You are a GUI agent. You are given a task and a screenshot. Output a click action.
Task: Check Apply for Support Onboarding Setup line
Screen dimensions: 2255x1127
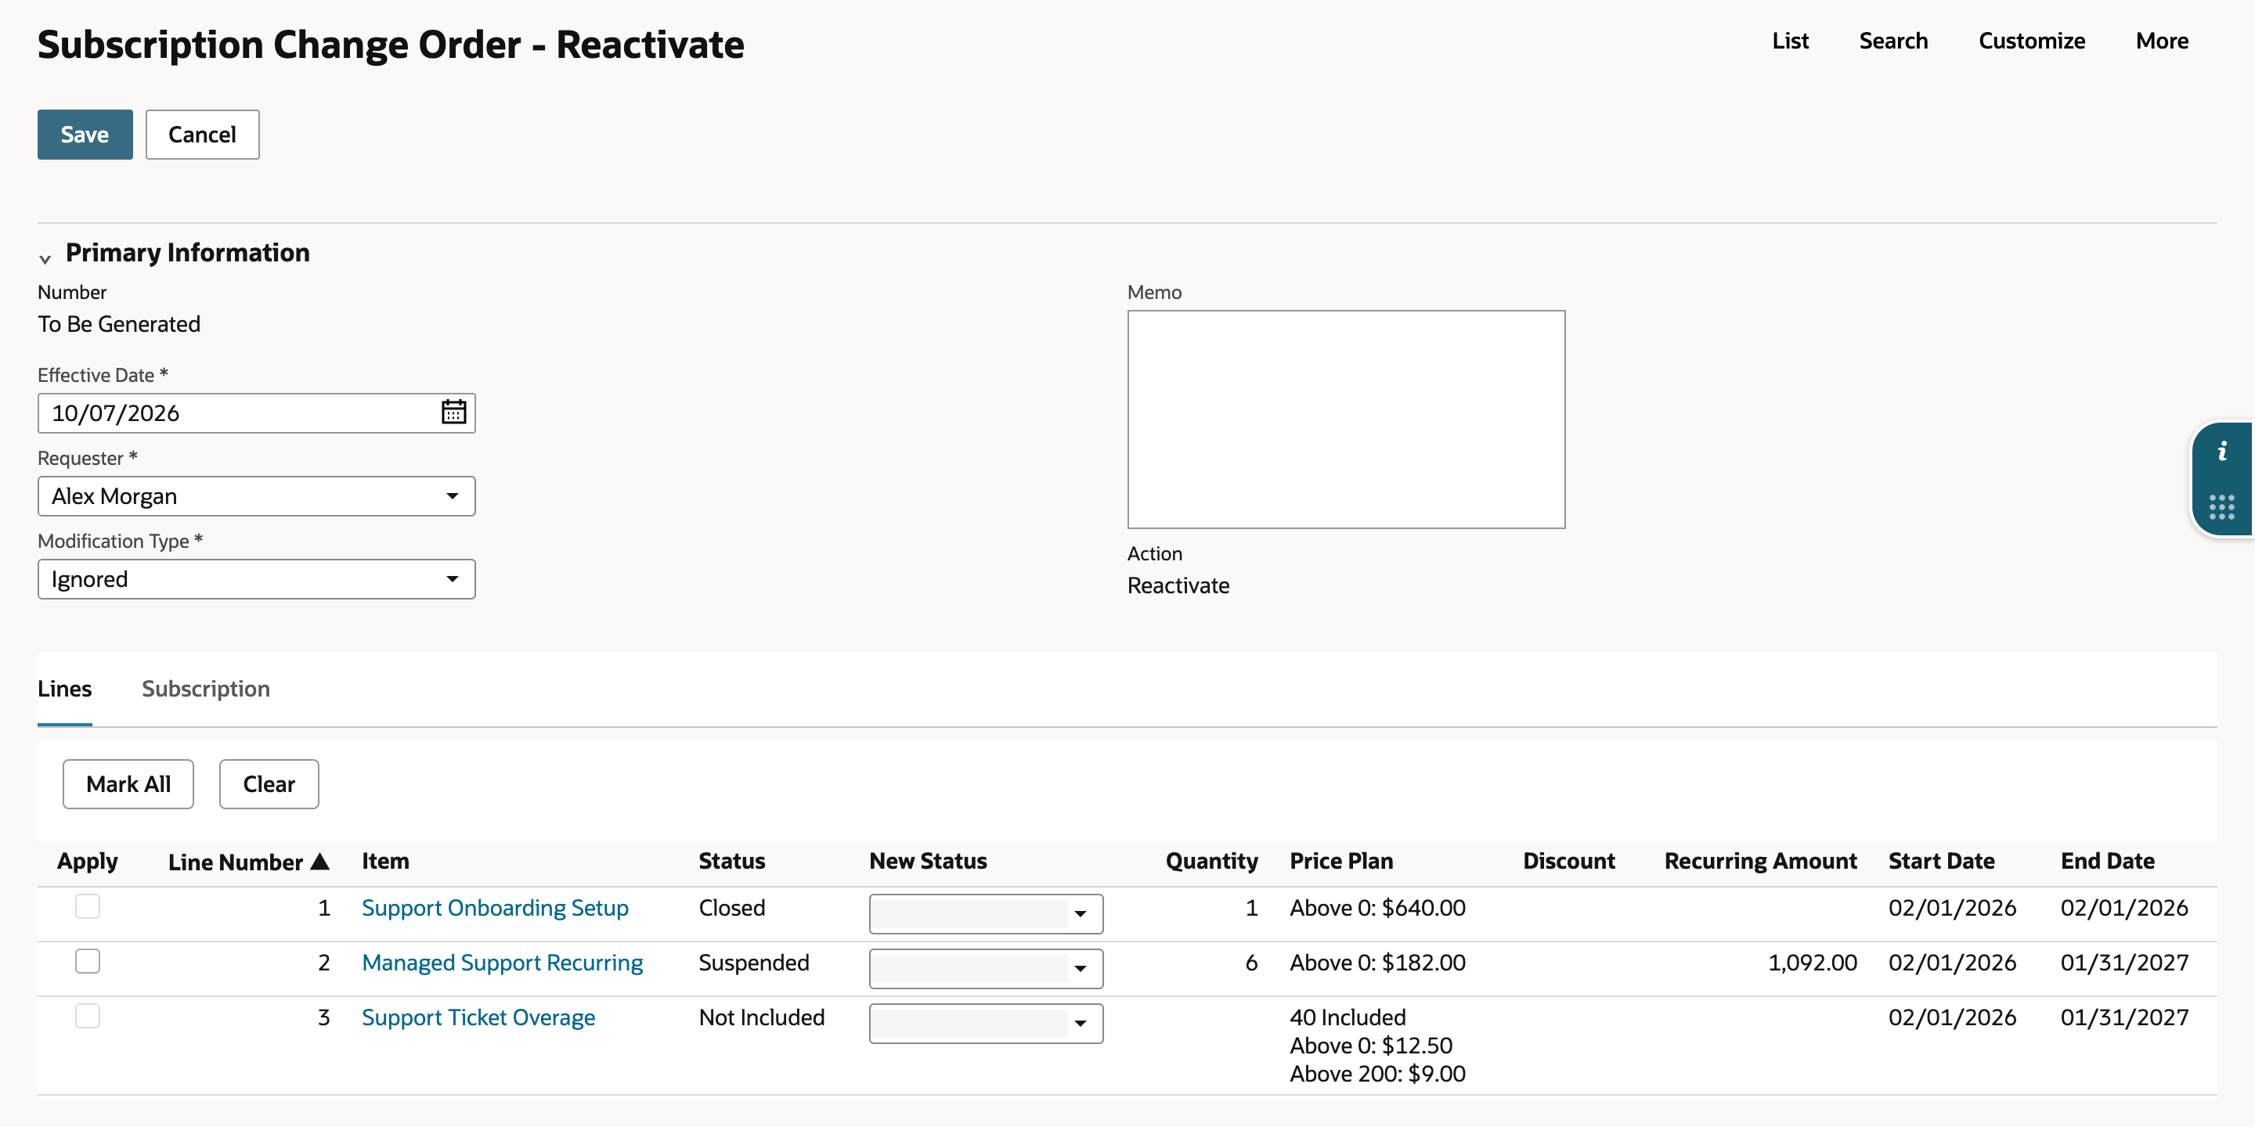point(88,906)
